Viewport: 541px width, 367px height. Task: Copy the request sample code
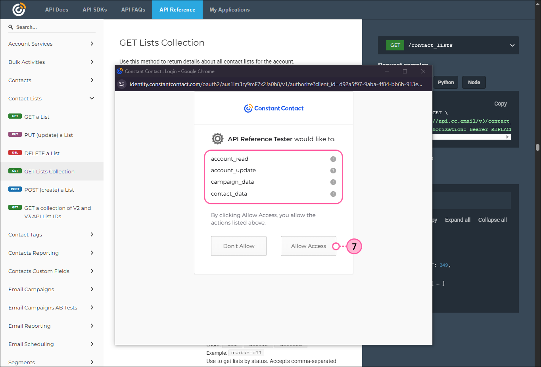click(x=501, y=104)
